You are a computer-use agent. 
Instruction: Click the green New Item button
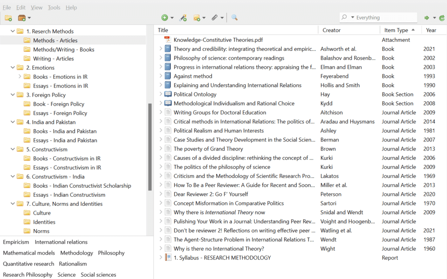pyautogui.click(x=165, y=17)
